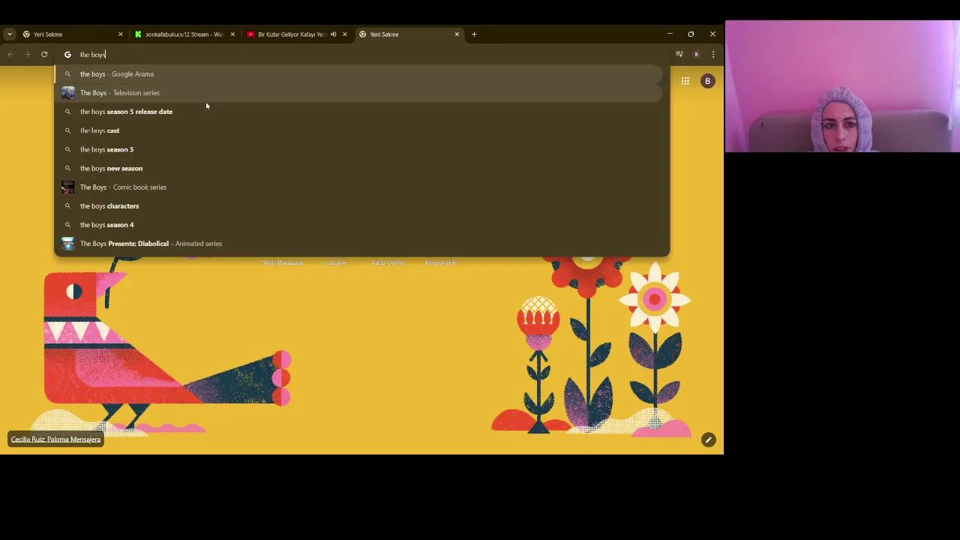This screenshot has height=540, width=960.
Task: Switch to the sonkafabukucu12 Stream tab
Action: 184,34
